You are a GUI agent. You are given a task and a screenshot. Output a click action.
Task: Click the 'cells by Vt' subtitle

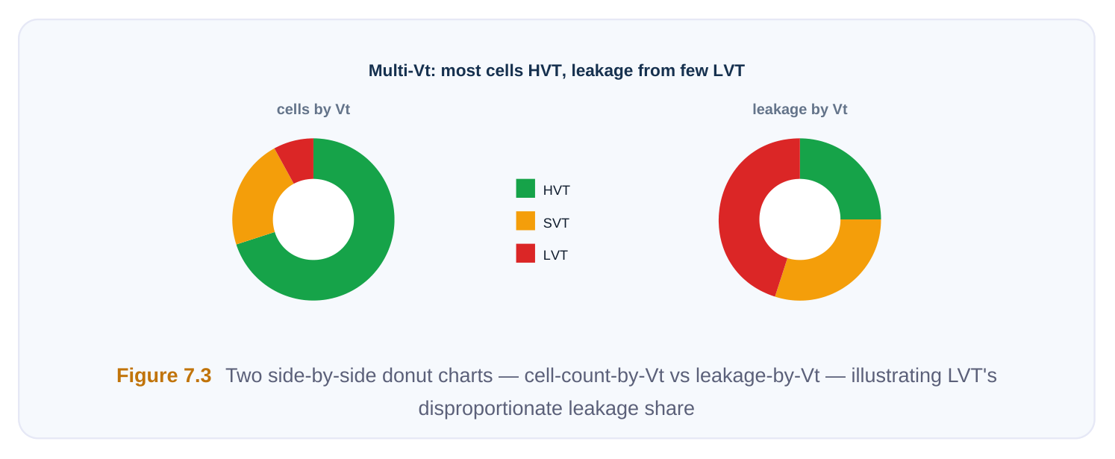tap(313, 109)
